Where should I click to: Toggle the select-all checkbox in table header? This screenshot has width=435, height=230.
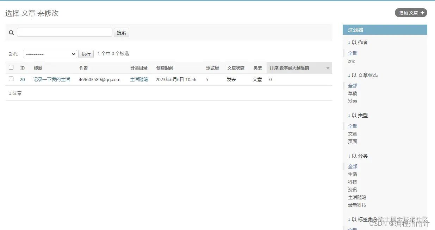point(11,67)
